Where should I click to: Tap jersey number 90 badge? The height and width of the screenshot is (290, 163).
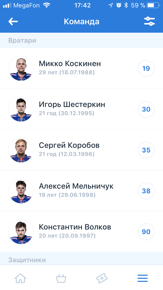pos(146,232)
